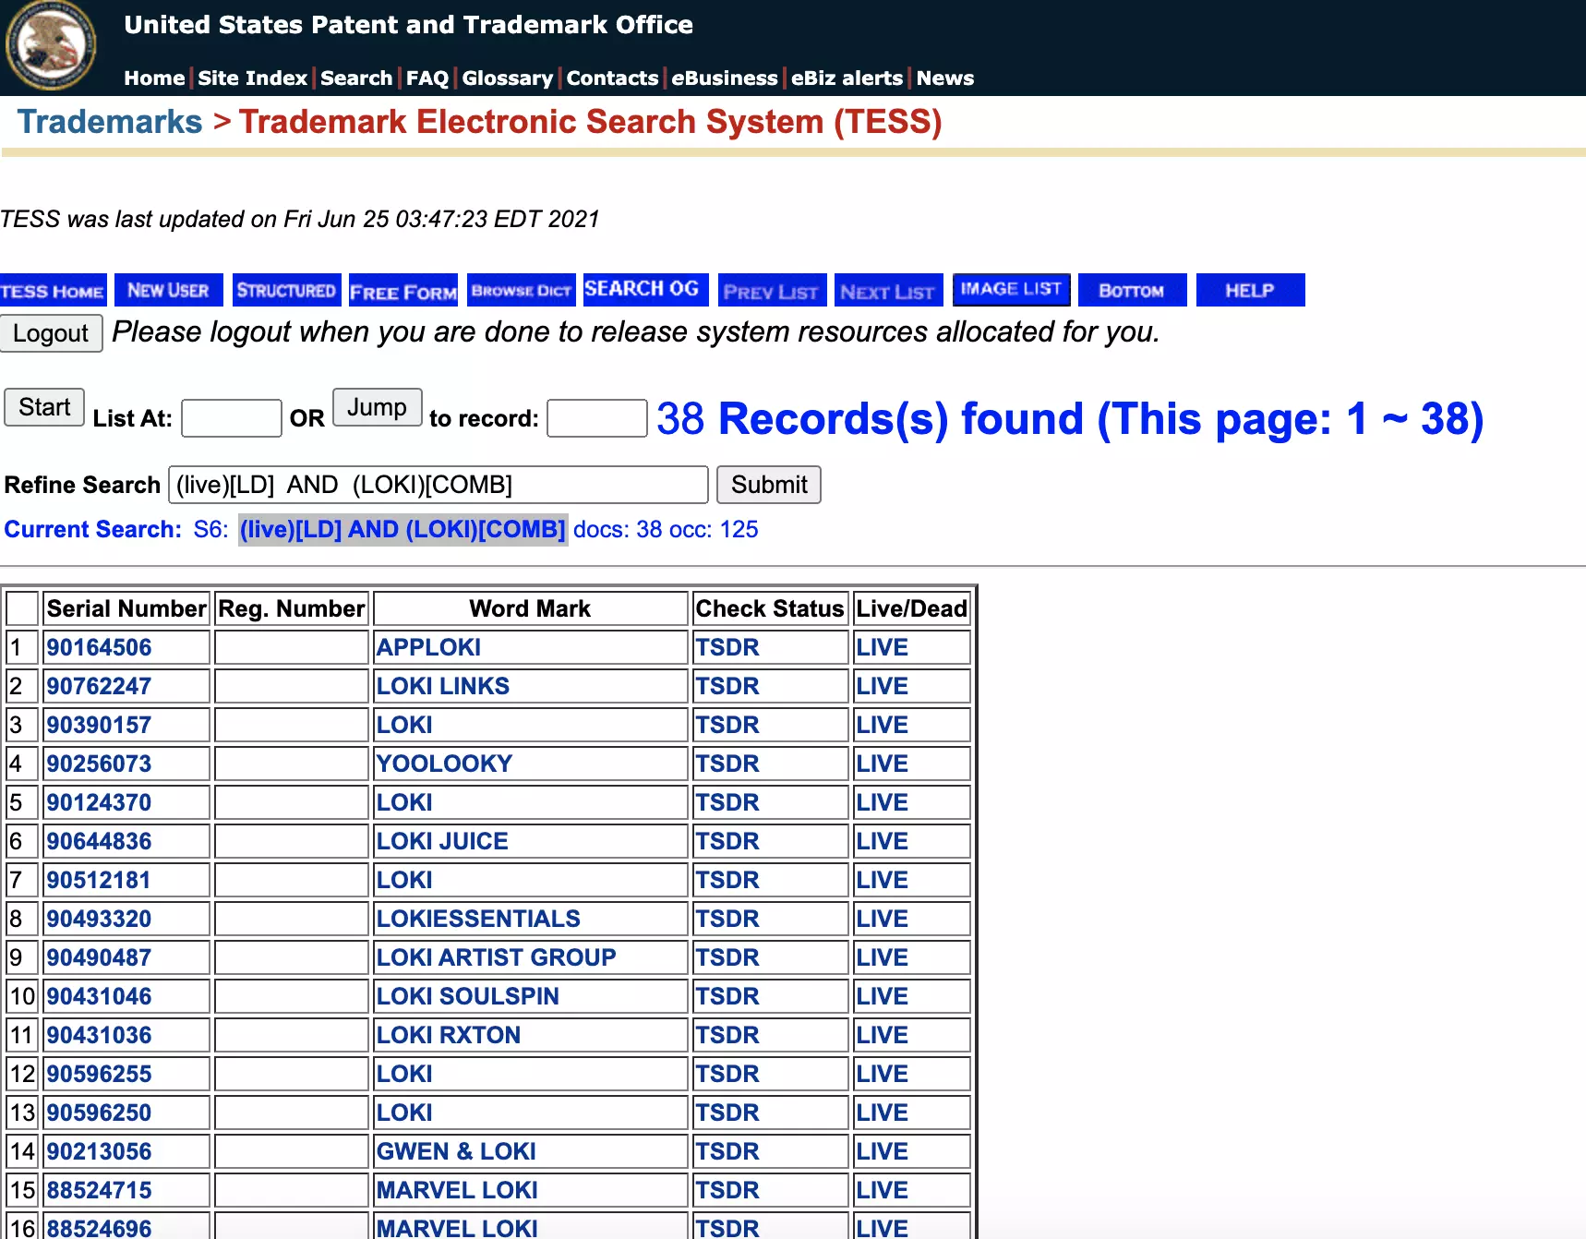The width and height of the screenshot is (1586, 1239).
Task: Open Glossary in top navigation
Action: coord(508,78)
